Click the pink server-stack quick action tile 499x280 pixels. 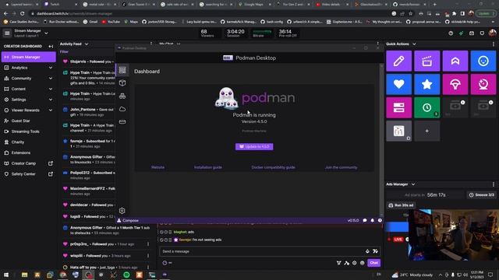pos(398,107)
